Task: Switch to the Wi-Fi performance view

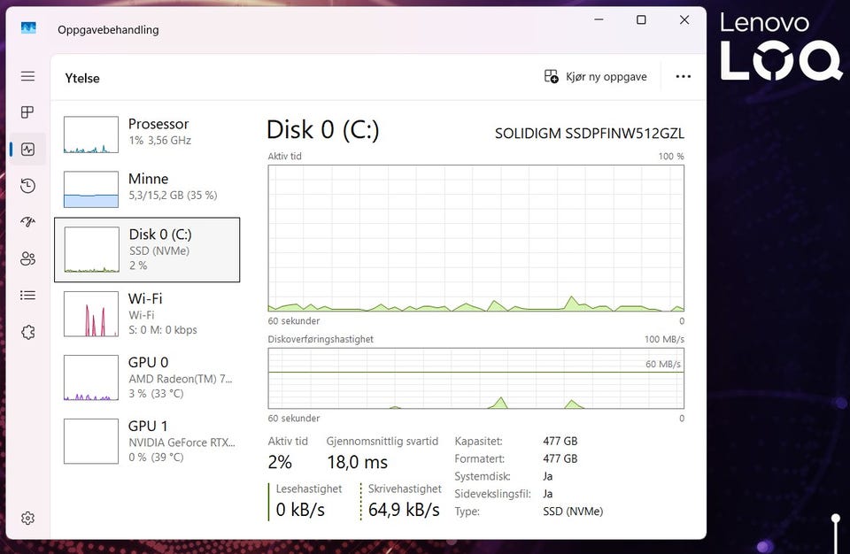Action: coord(147,314)
